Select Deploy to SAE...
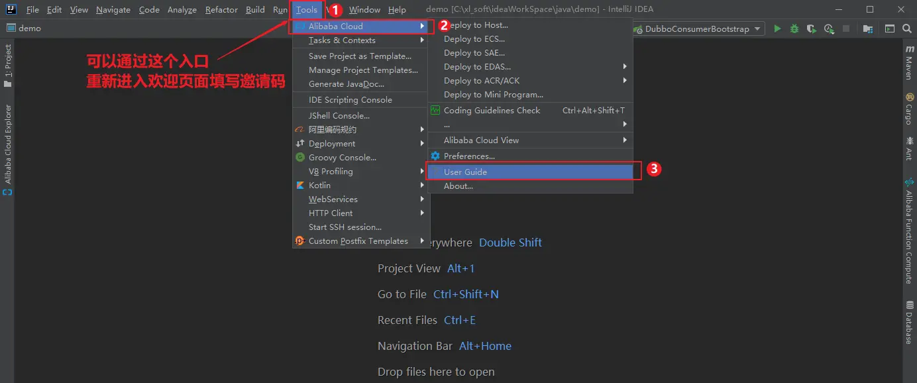Viewport: 917px width, 383px height. pyautogui.click(x=529, y=53)
